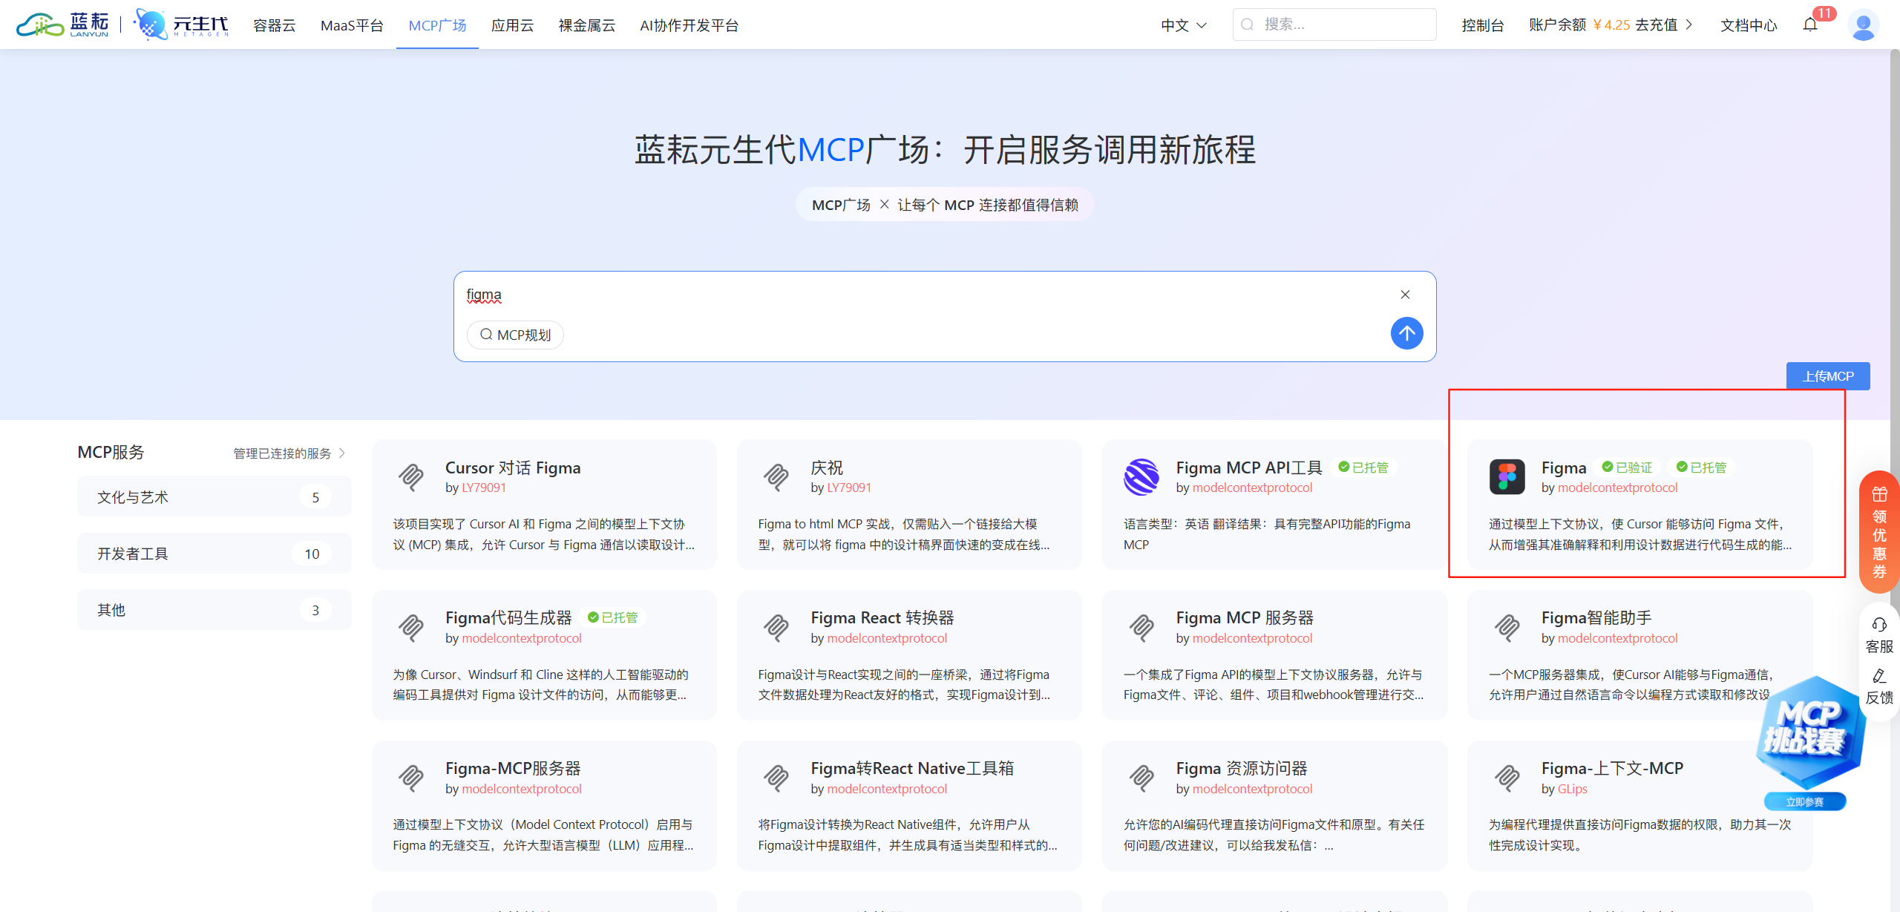Select the 文化与艺术 category
1900x912 pixels.
214,496
